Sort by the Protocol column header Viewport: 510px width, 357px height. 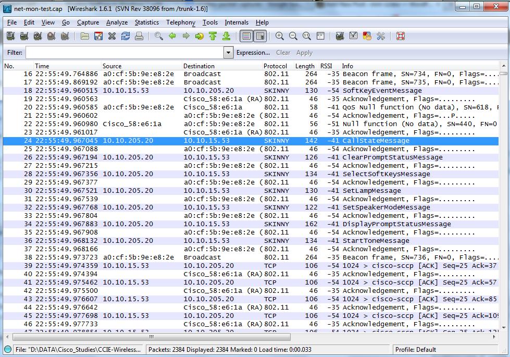tap(275, 66)
